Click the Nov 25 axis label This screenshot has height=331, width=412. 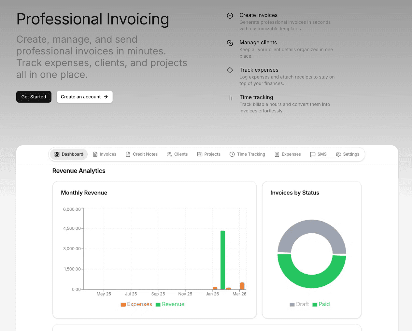coord(185,294)
